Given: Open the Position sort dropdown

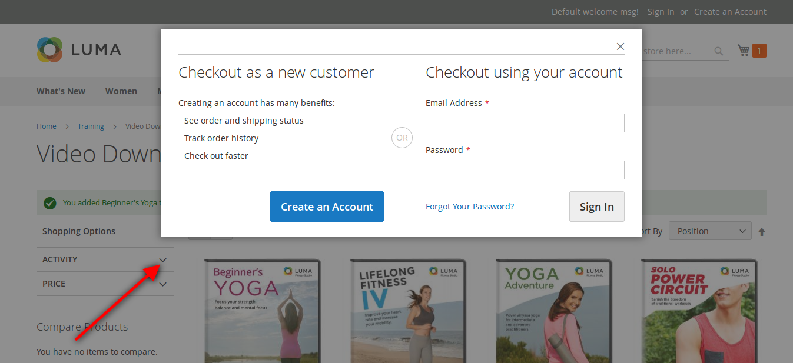Looking at the screenshot, I should [x=709, y=231].
